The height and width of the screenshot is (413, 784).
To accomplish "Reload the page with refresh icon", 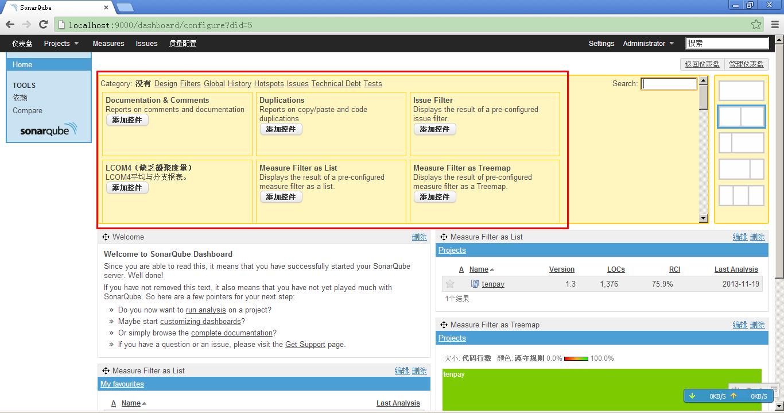I will pos(43,25).
